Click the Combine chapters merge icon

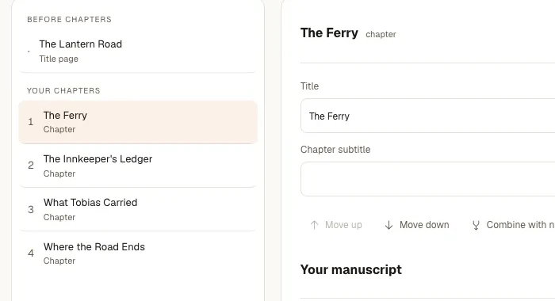(476, 225)
